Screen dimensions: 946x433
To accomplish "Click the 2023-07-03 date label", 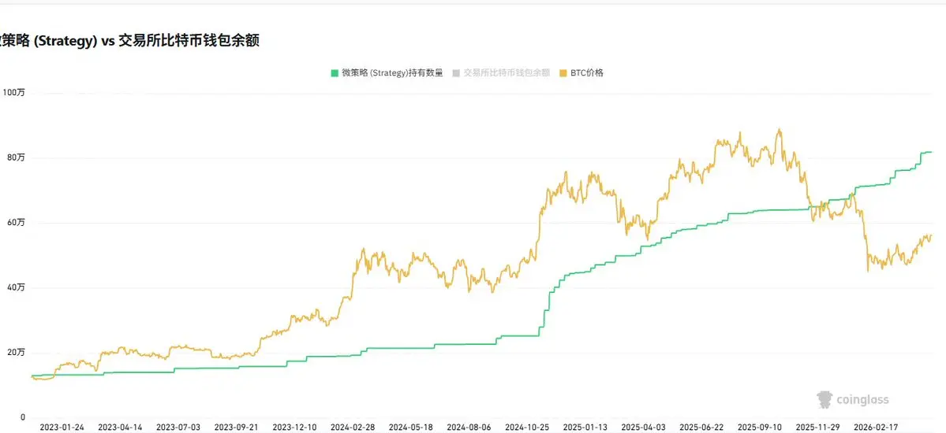I will pos(178,427).
